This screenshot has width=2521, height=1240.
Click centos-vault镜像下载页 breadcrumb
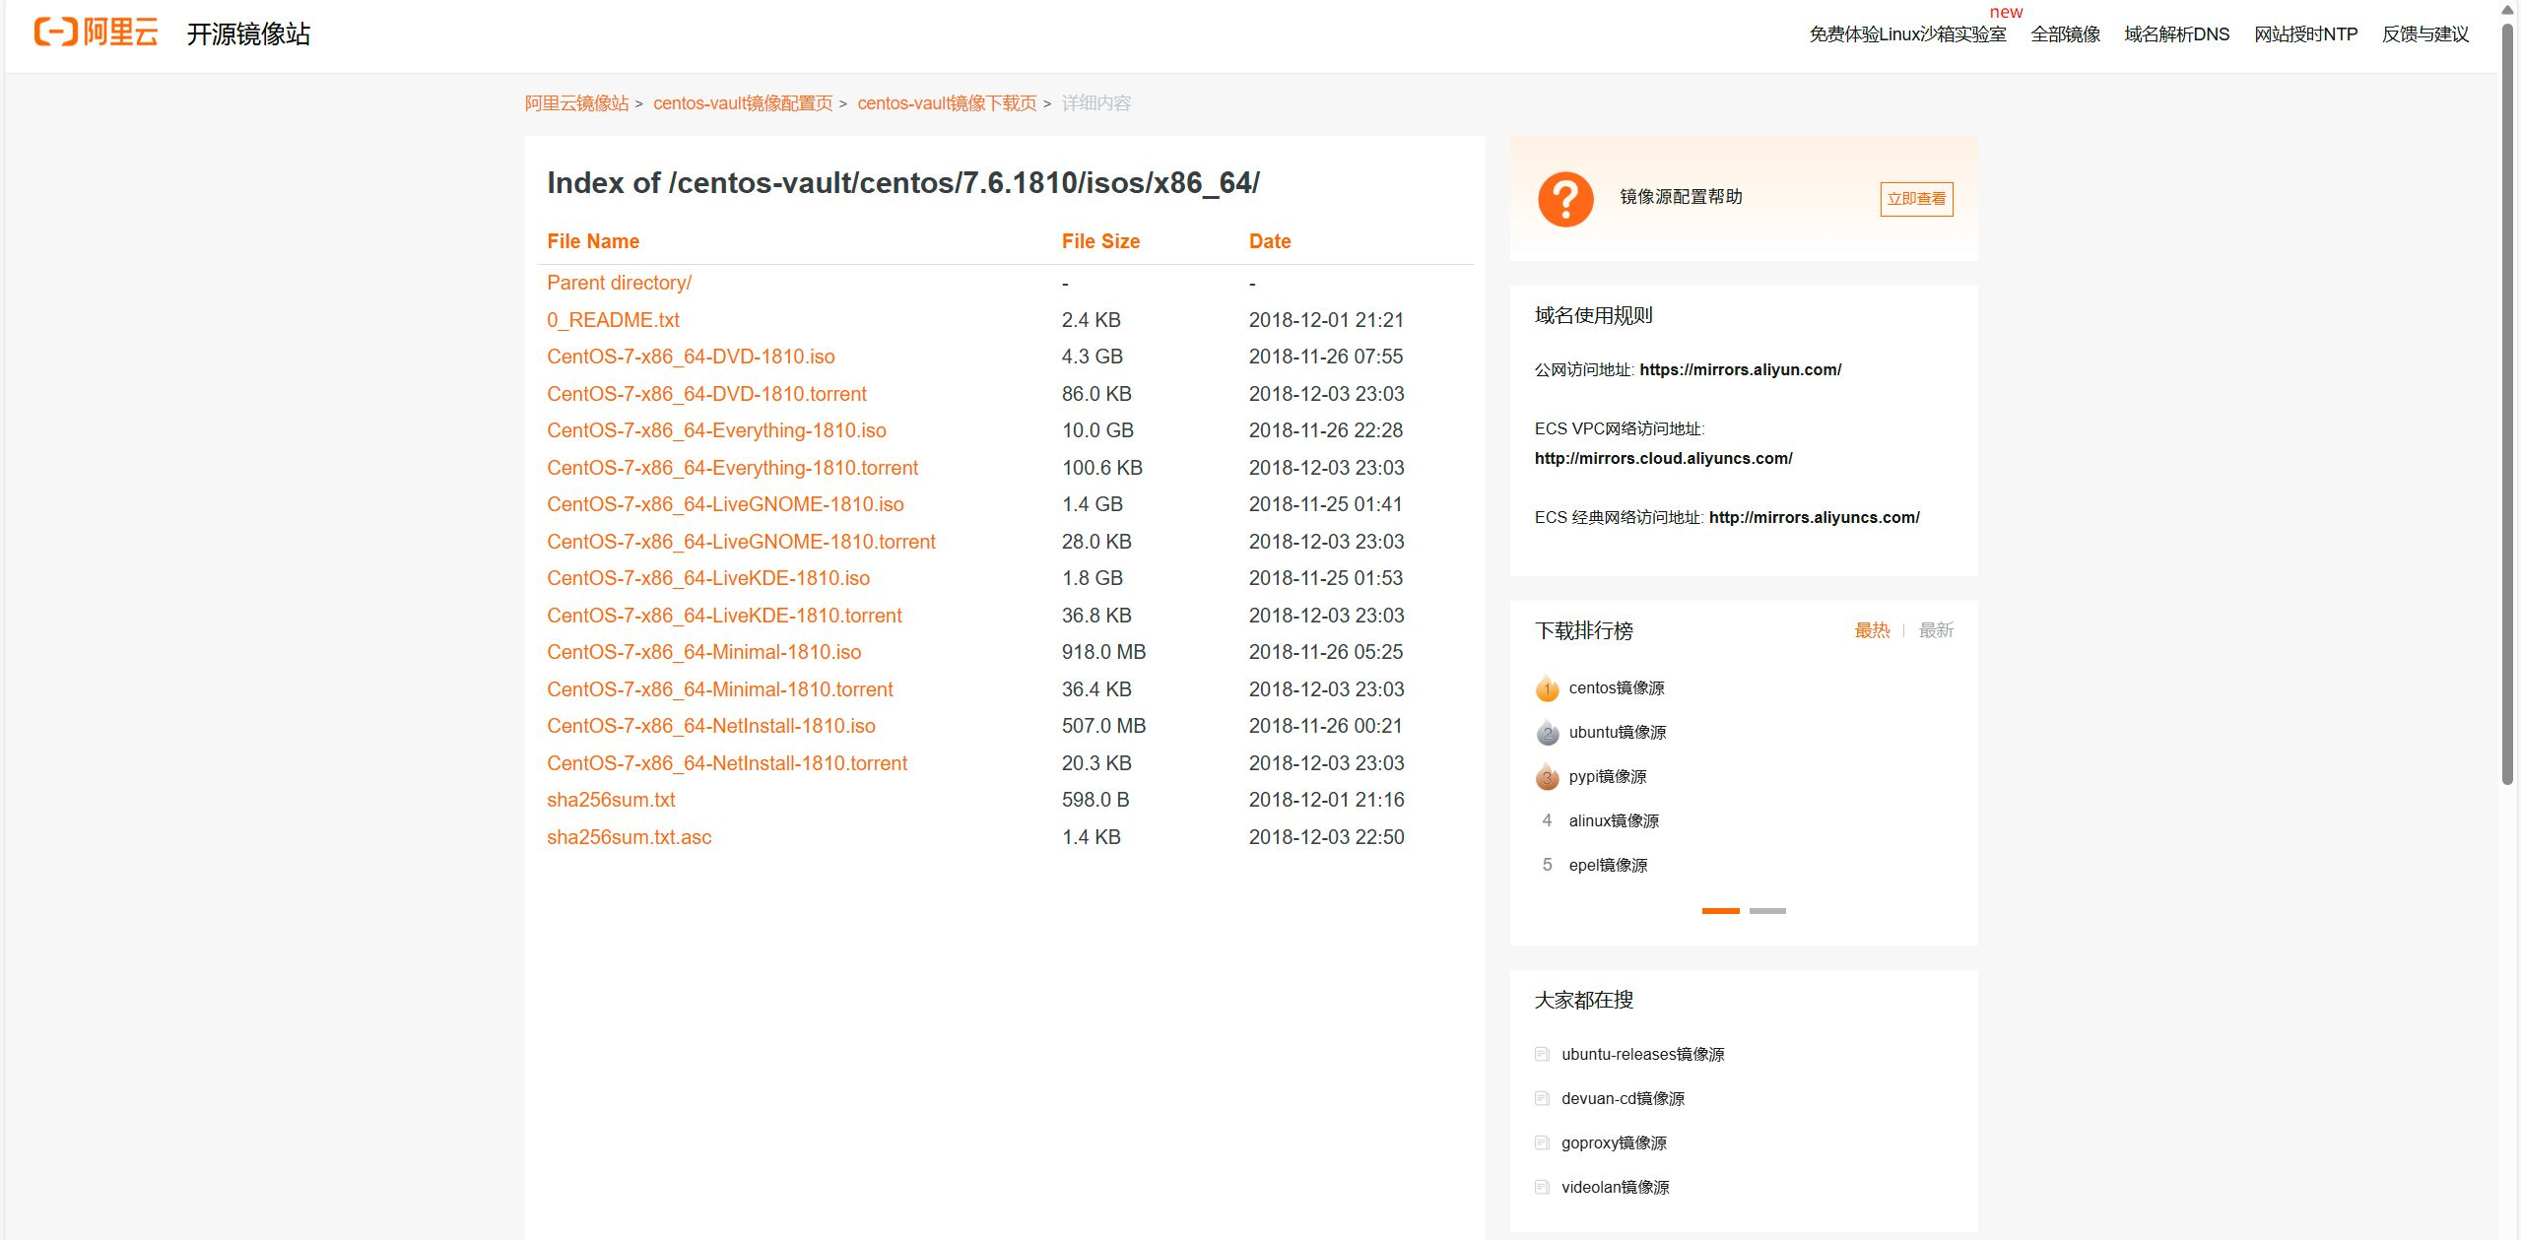tap(946, 103)
